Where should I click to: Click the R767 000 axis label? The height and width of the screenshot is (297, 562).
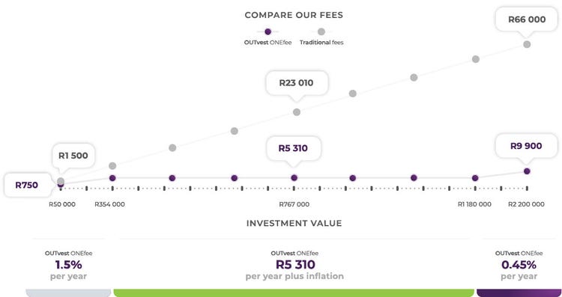pyautogui.click(x=294, y=204)
